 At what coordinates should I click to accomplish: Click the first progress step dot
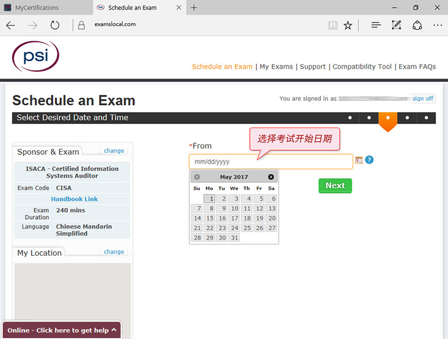tap(350, 118)
